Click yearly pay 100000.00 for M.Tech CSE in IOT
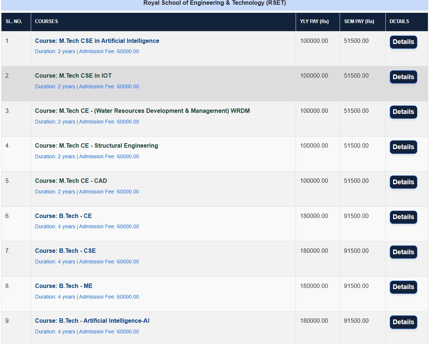The image size is (429, 344). click(x=314, y=75)
